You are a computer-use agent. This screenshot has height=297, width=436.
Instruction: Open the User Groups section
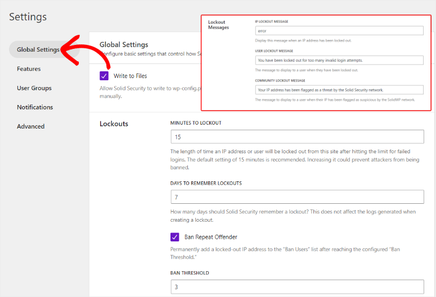coord(34,88)
